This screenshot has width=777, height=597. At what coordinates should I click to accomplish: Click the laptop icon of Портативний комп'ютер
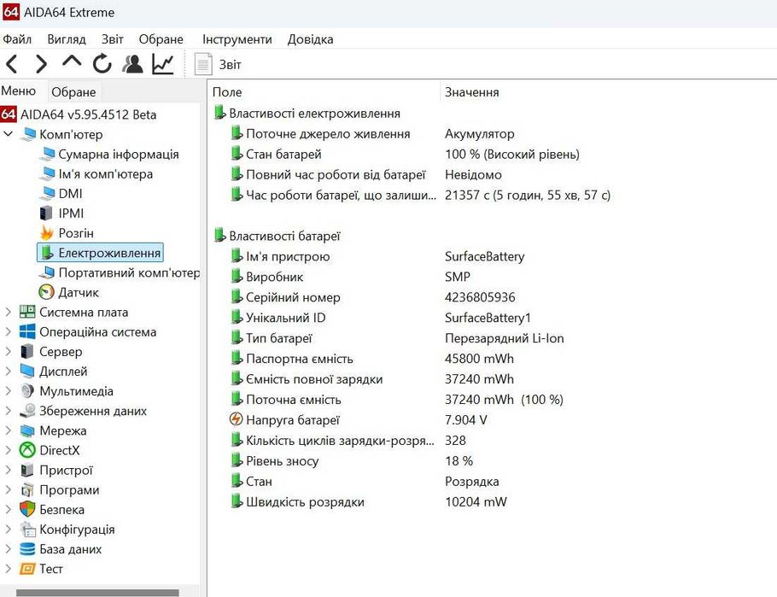click(x=47, y=272)
